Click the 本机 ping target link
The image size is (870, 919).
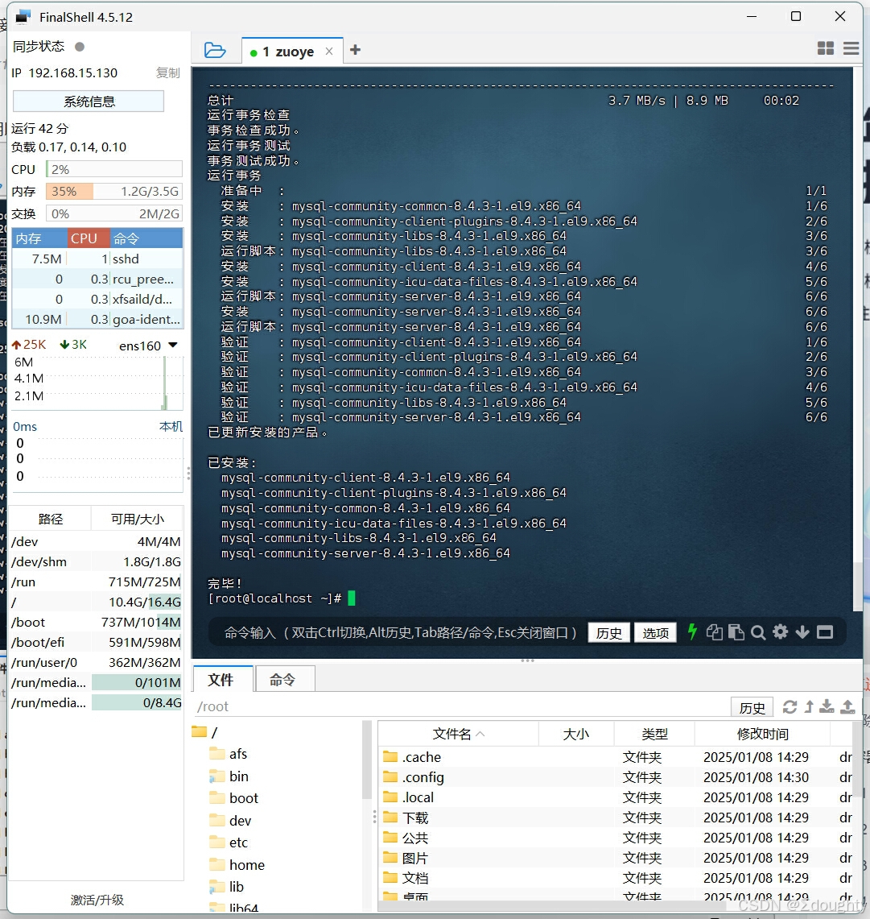click(x=171, y=427)
